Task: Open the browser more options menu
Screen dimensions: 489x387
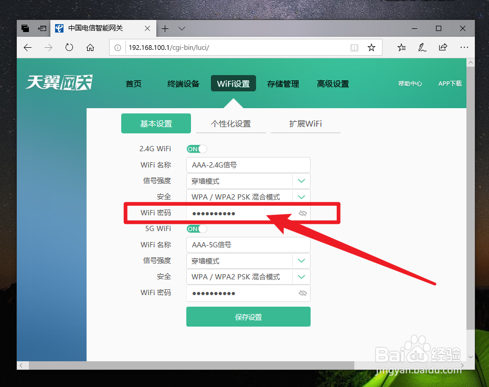Action: pyautogui.click(x=464, y=47)
